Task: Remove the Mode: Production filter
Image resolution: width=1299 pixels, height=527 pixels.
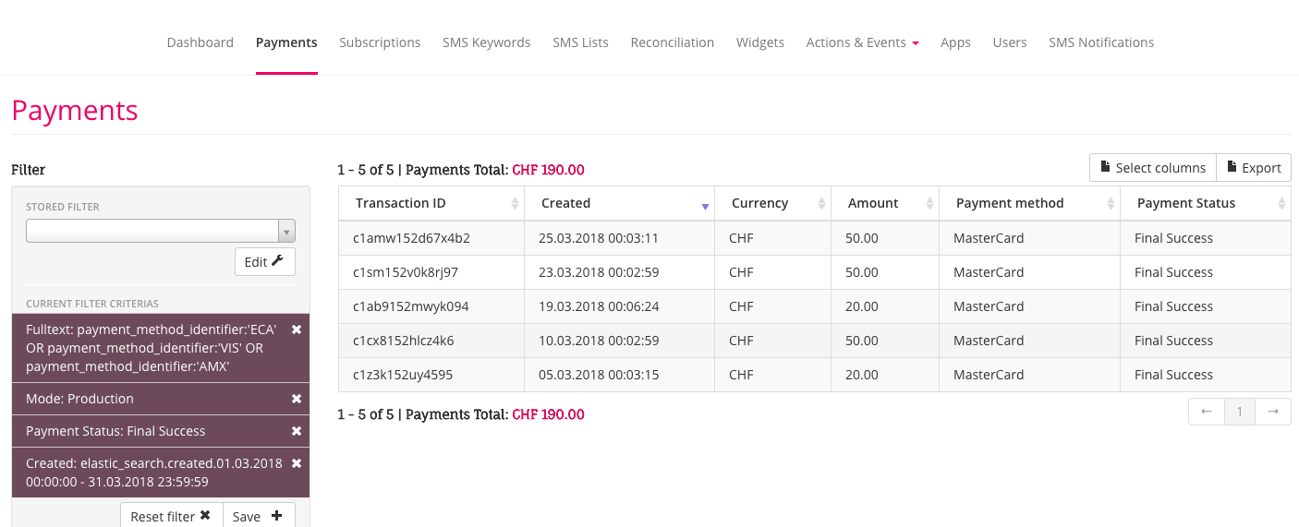Action: pyautogui.click(x=297, y=399)
